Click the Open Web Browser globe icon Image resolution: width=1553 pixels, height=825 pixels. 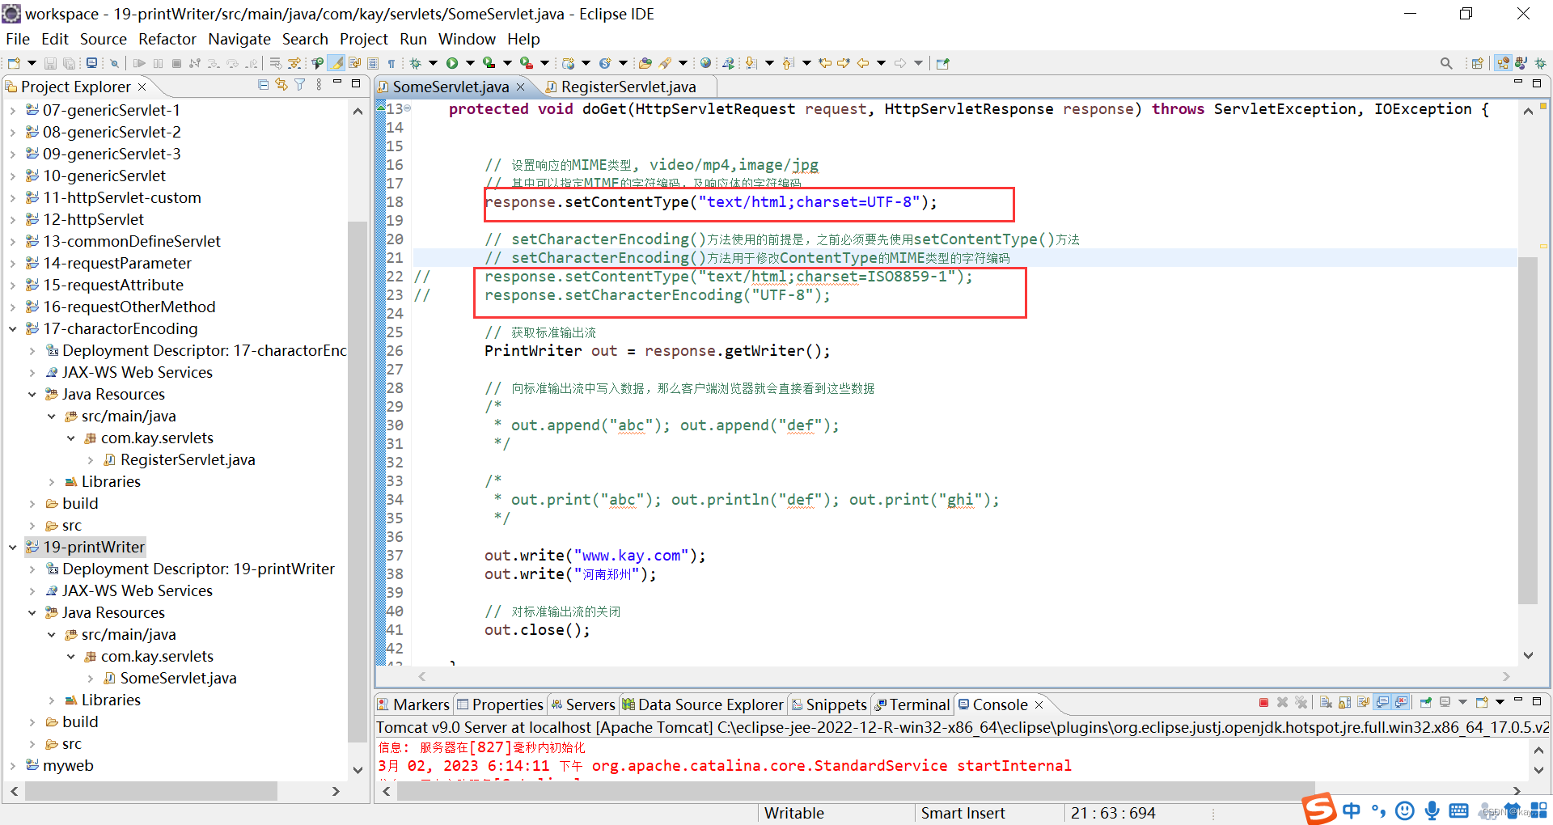pos(705,63)
